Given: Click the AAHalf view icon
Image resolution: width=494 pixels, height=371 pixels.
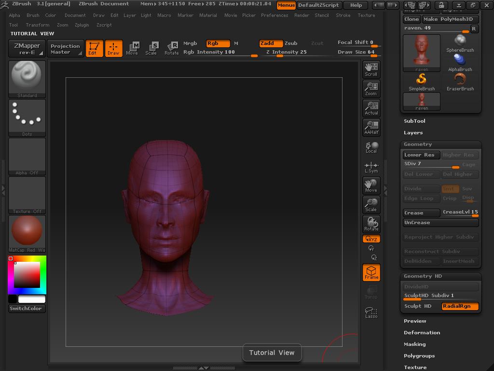Looking at the screenshot, I should click(x=371, y=127).
